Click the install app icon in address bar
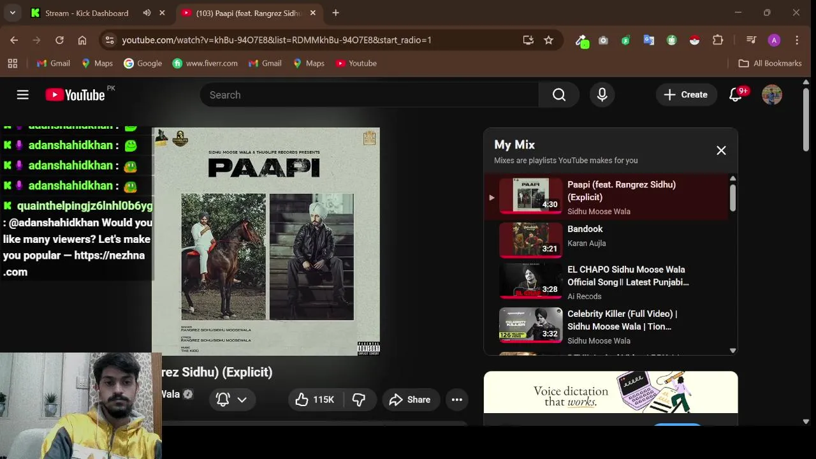 (528, 40)
